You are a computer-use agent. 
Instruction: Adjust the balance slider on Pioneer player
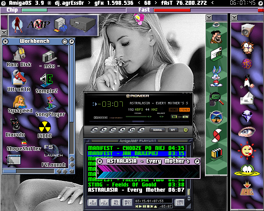(x=161, y=116)
